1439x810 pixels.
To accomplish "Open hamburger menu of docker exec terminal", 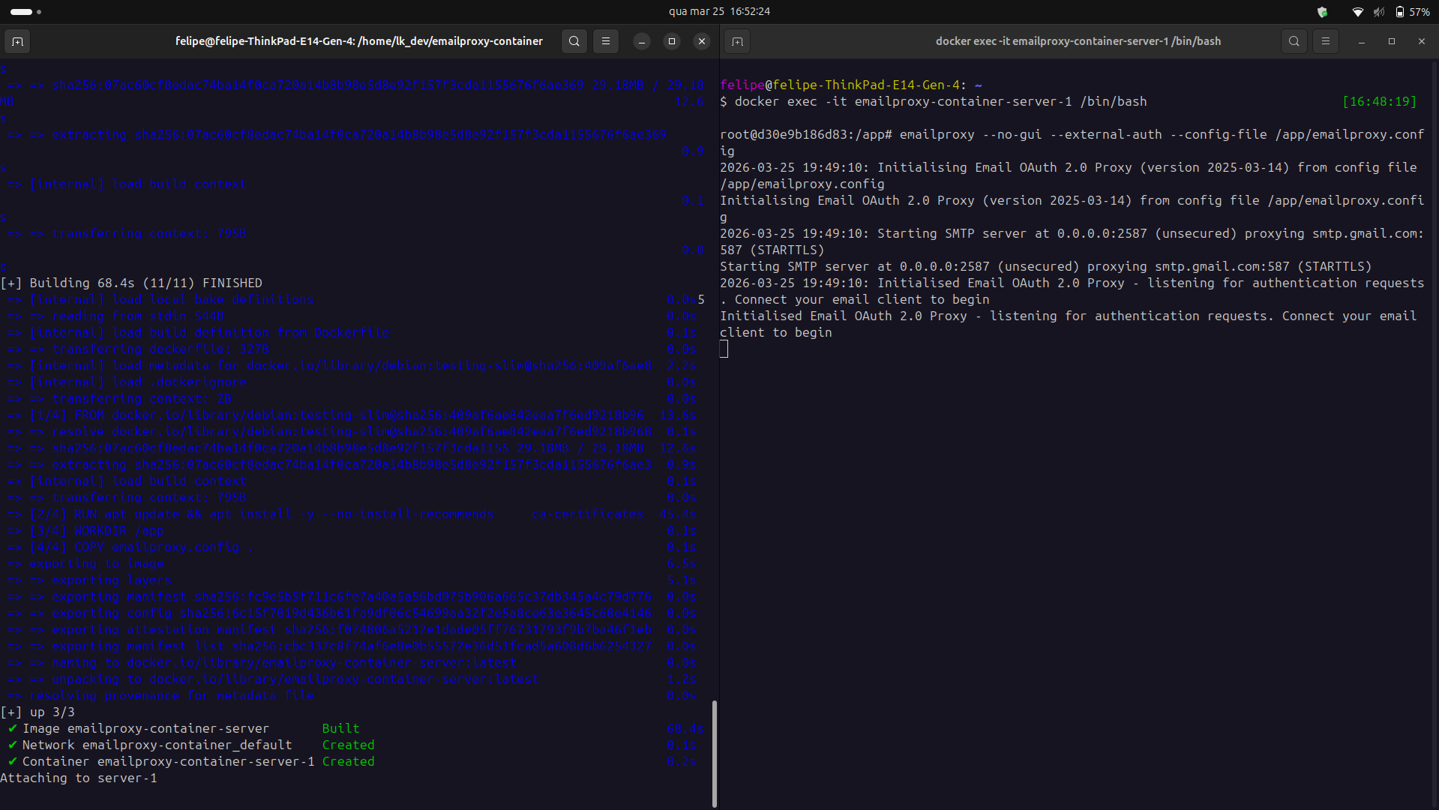I will coord(1325,41).
